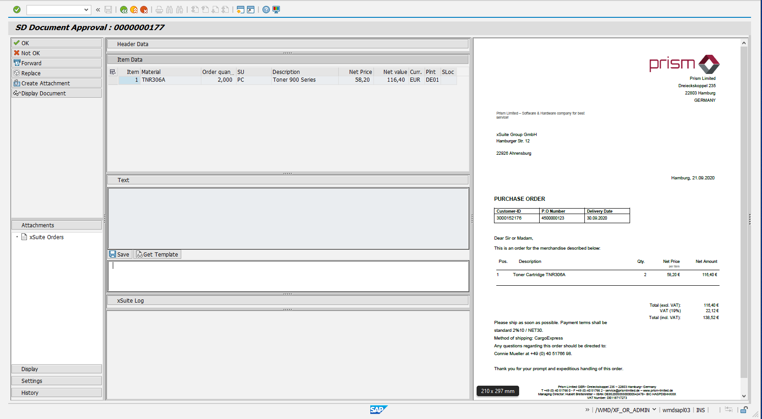Click the red Cancel icon in toolbar

click(144, 10)
